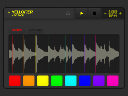Start playback with the yellow play button

(82, 13)
